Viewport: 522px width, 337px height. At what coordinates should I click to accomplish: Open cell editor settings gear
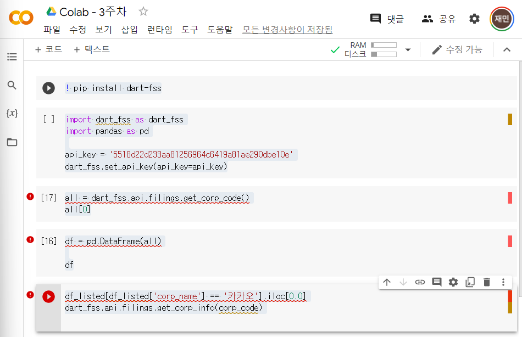(453, 283)
